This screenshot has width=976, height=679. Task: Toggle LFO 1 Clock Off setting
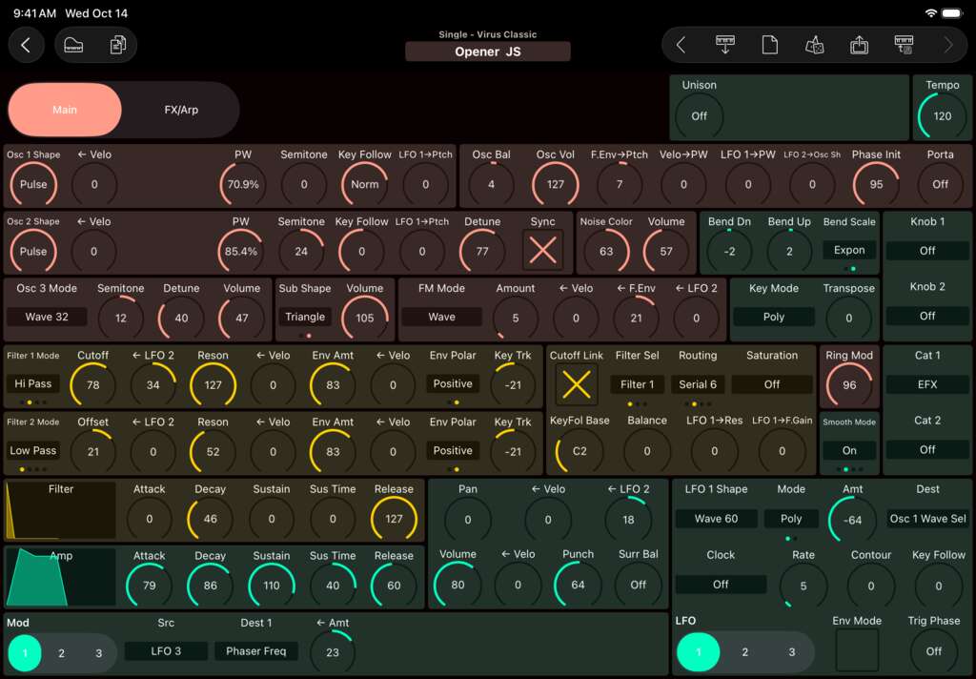[x=721, y=585]
